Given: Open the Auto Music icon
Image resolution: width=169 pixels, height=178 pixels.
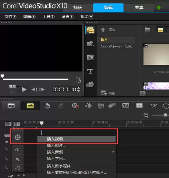Looking at the screenshot, I should click(x=101, y=106).
